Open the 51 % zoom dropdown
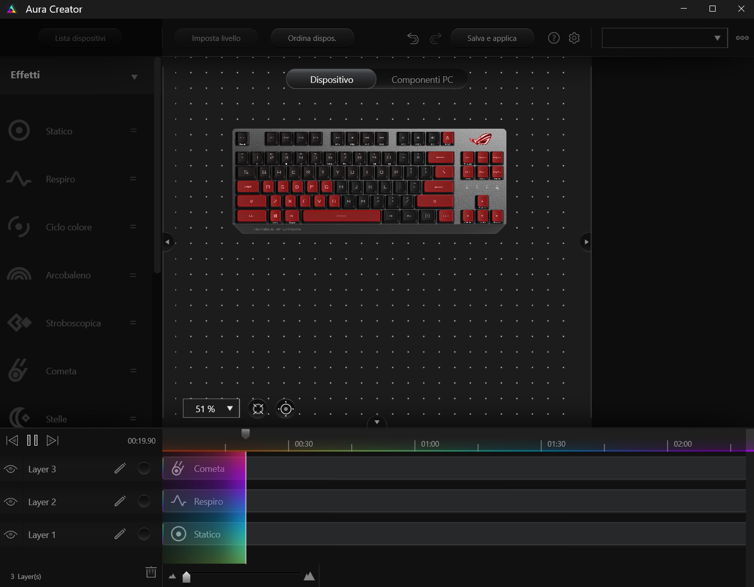754x587 pixels. 211,409
